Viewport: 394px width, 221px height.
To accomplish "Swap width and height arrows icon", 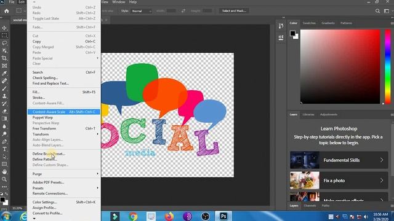I will pyautogui.click(x=183, y=11).
